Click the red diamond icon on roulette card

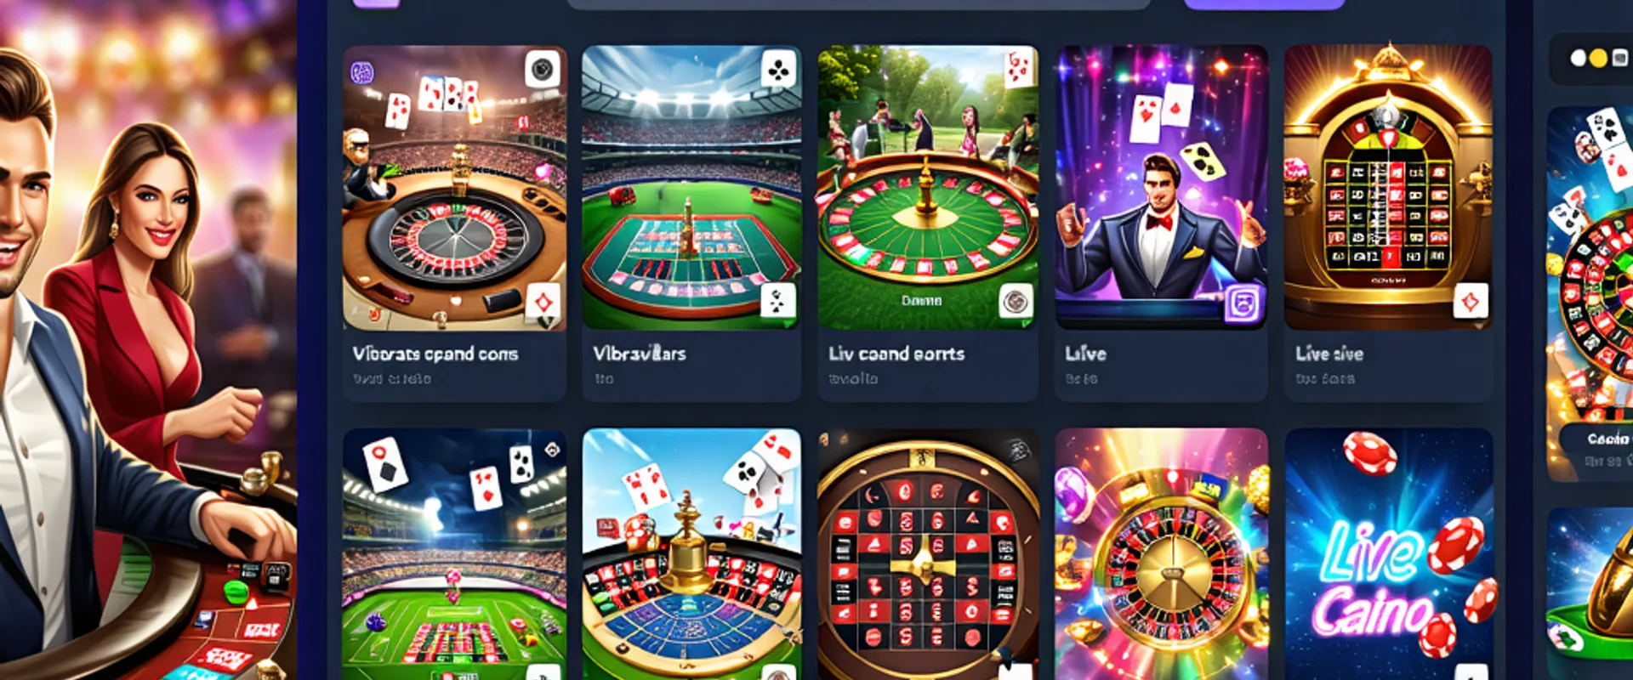click(543, 302)
